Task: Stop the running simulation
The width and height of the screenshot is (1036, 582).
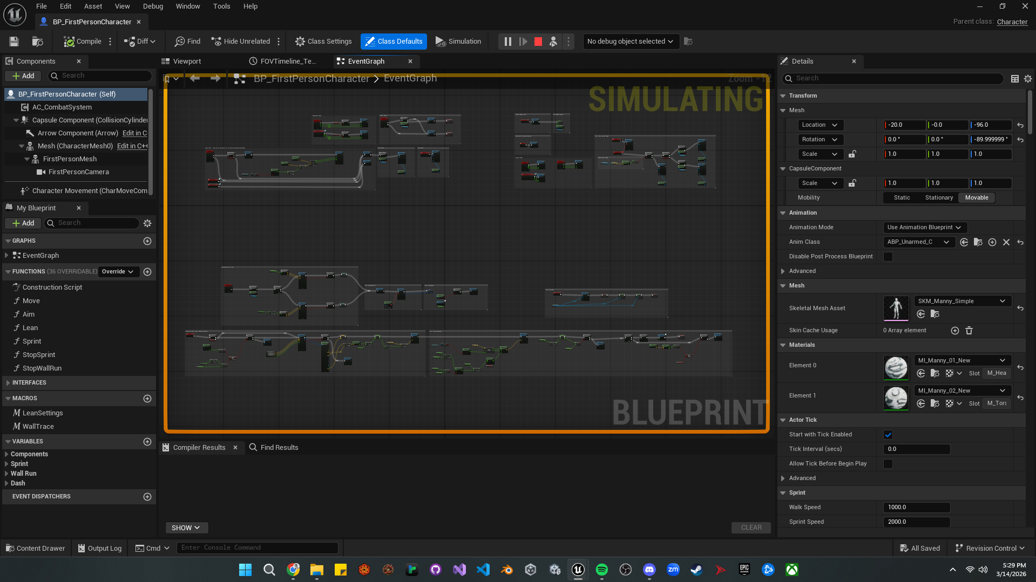Action: pos(538,42)
